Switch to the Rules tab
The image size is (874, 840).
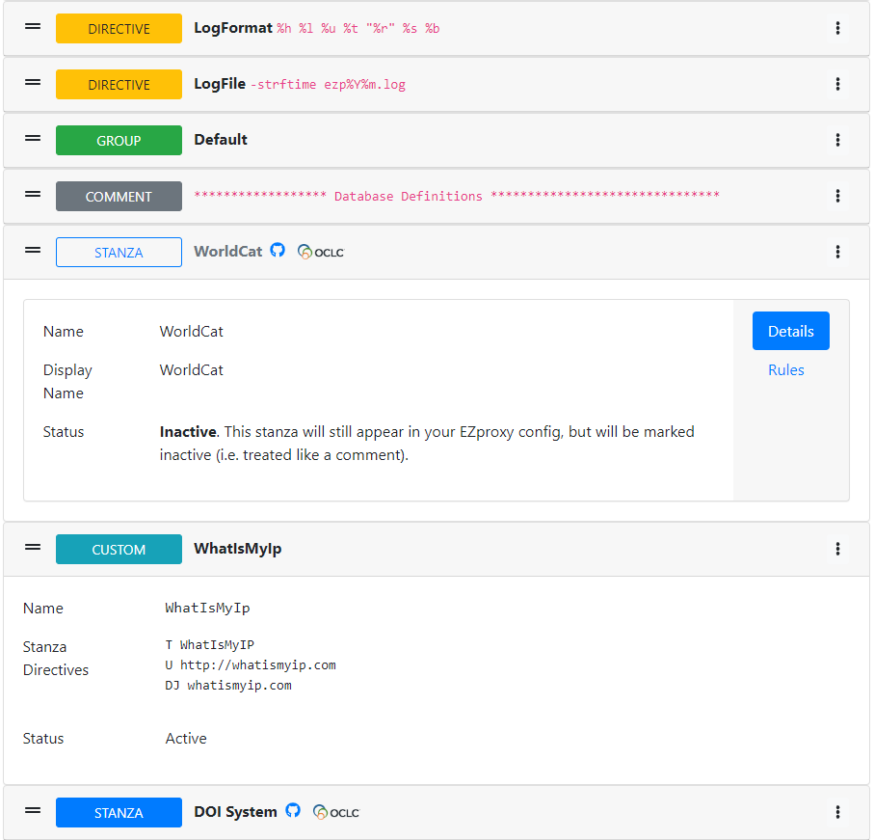[x=785, y=370]
